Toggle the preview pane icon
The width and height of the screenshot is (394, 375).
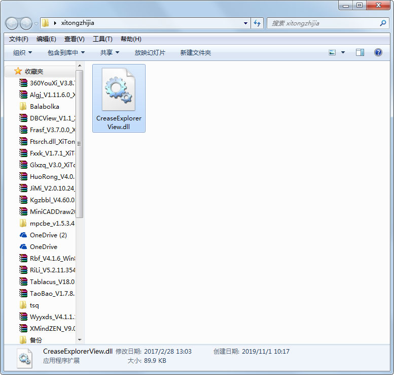tap(360, 52)
